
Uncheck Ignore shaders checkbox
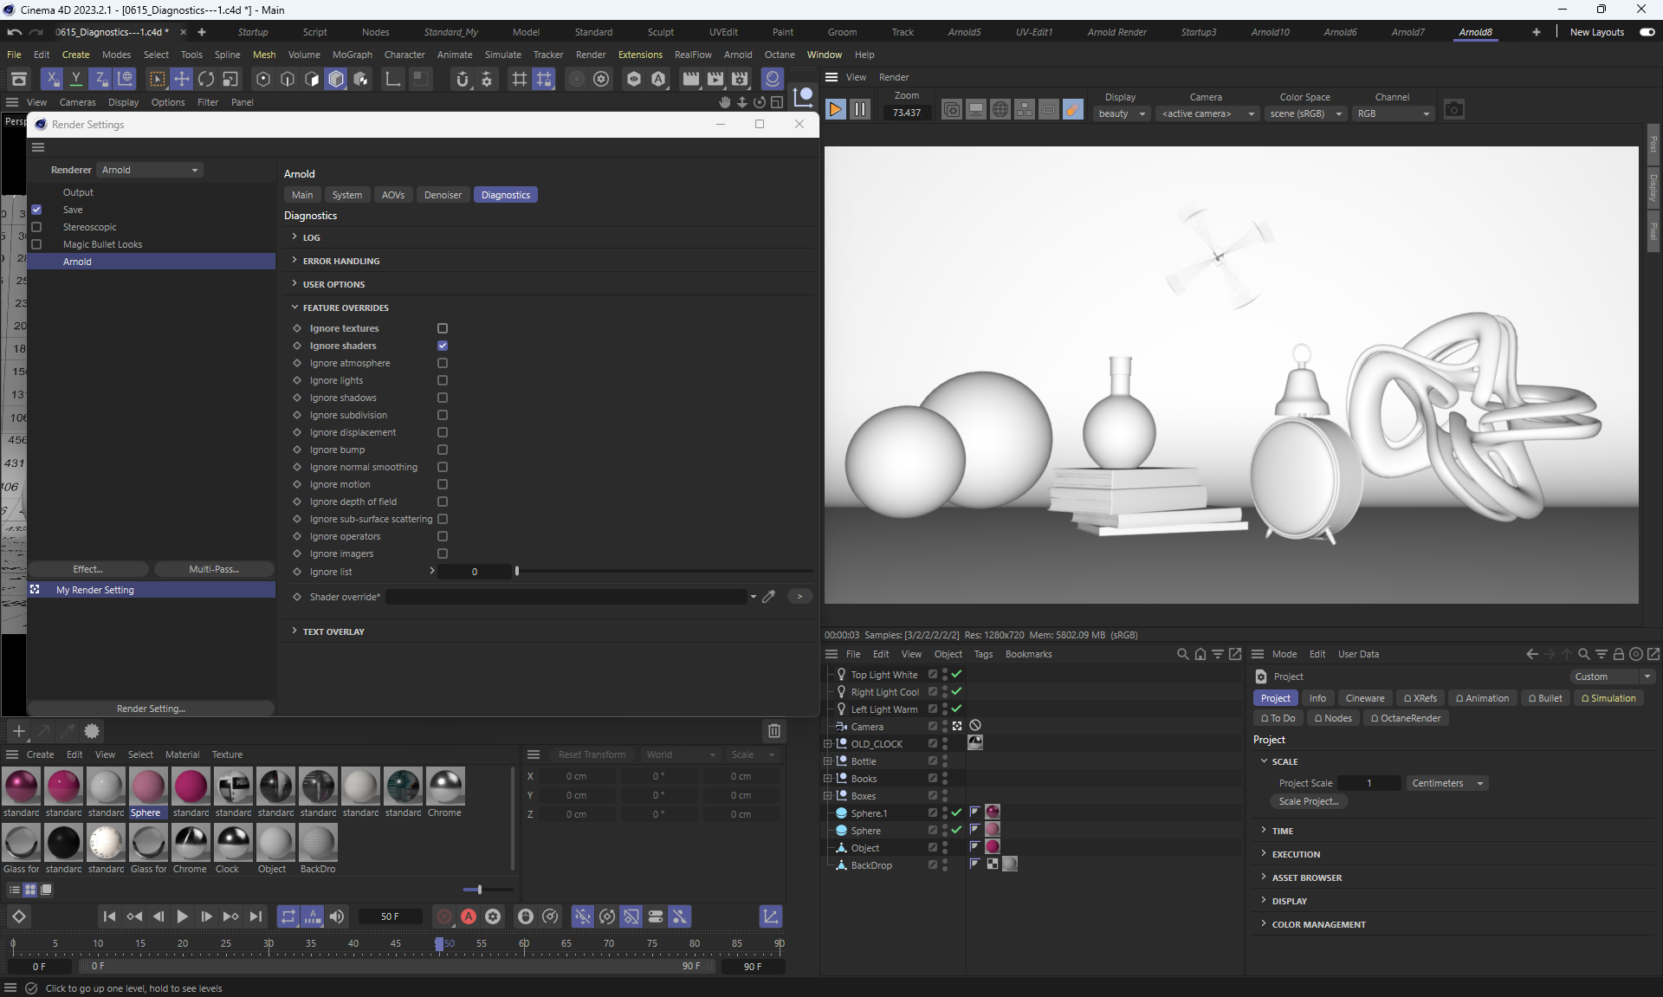click(443, 346)
